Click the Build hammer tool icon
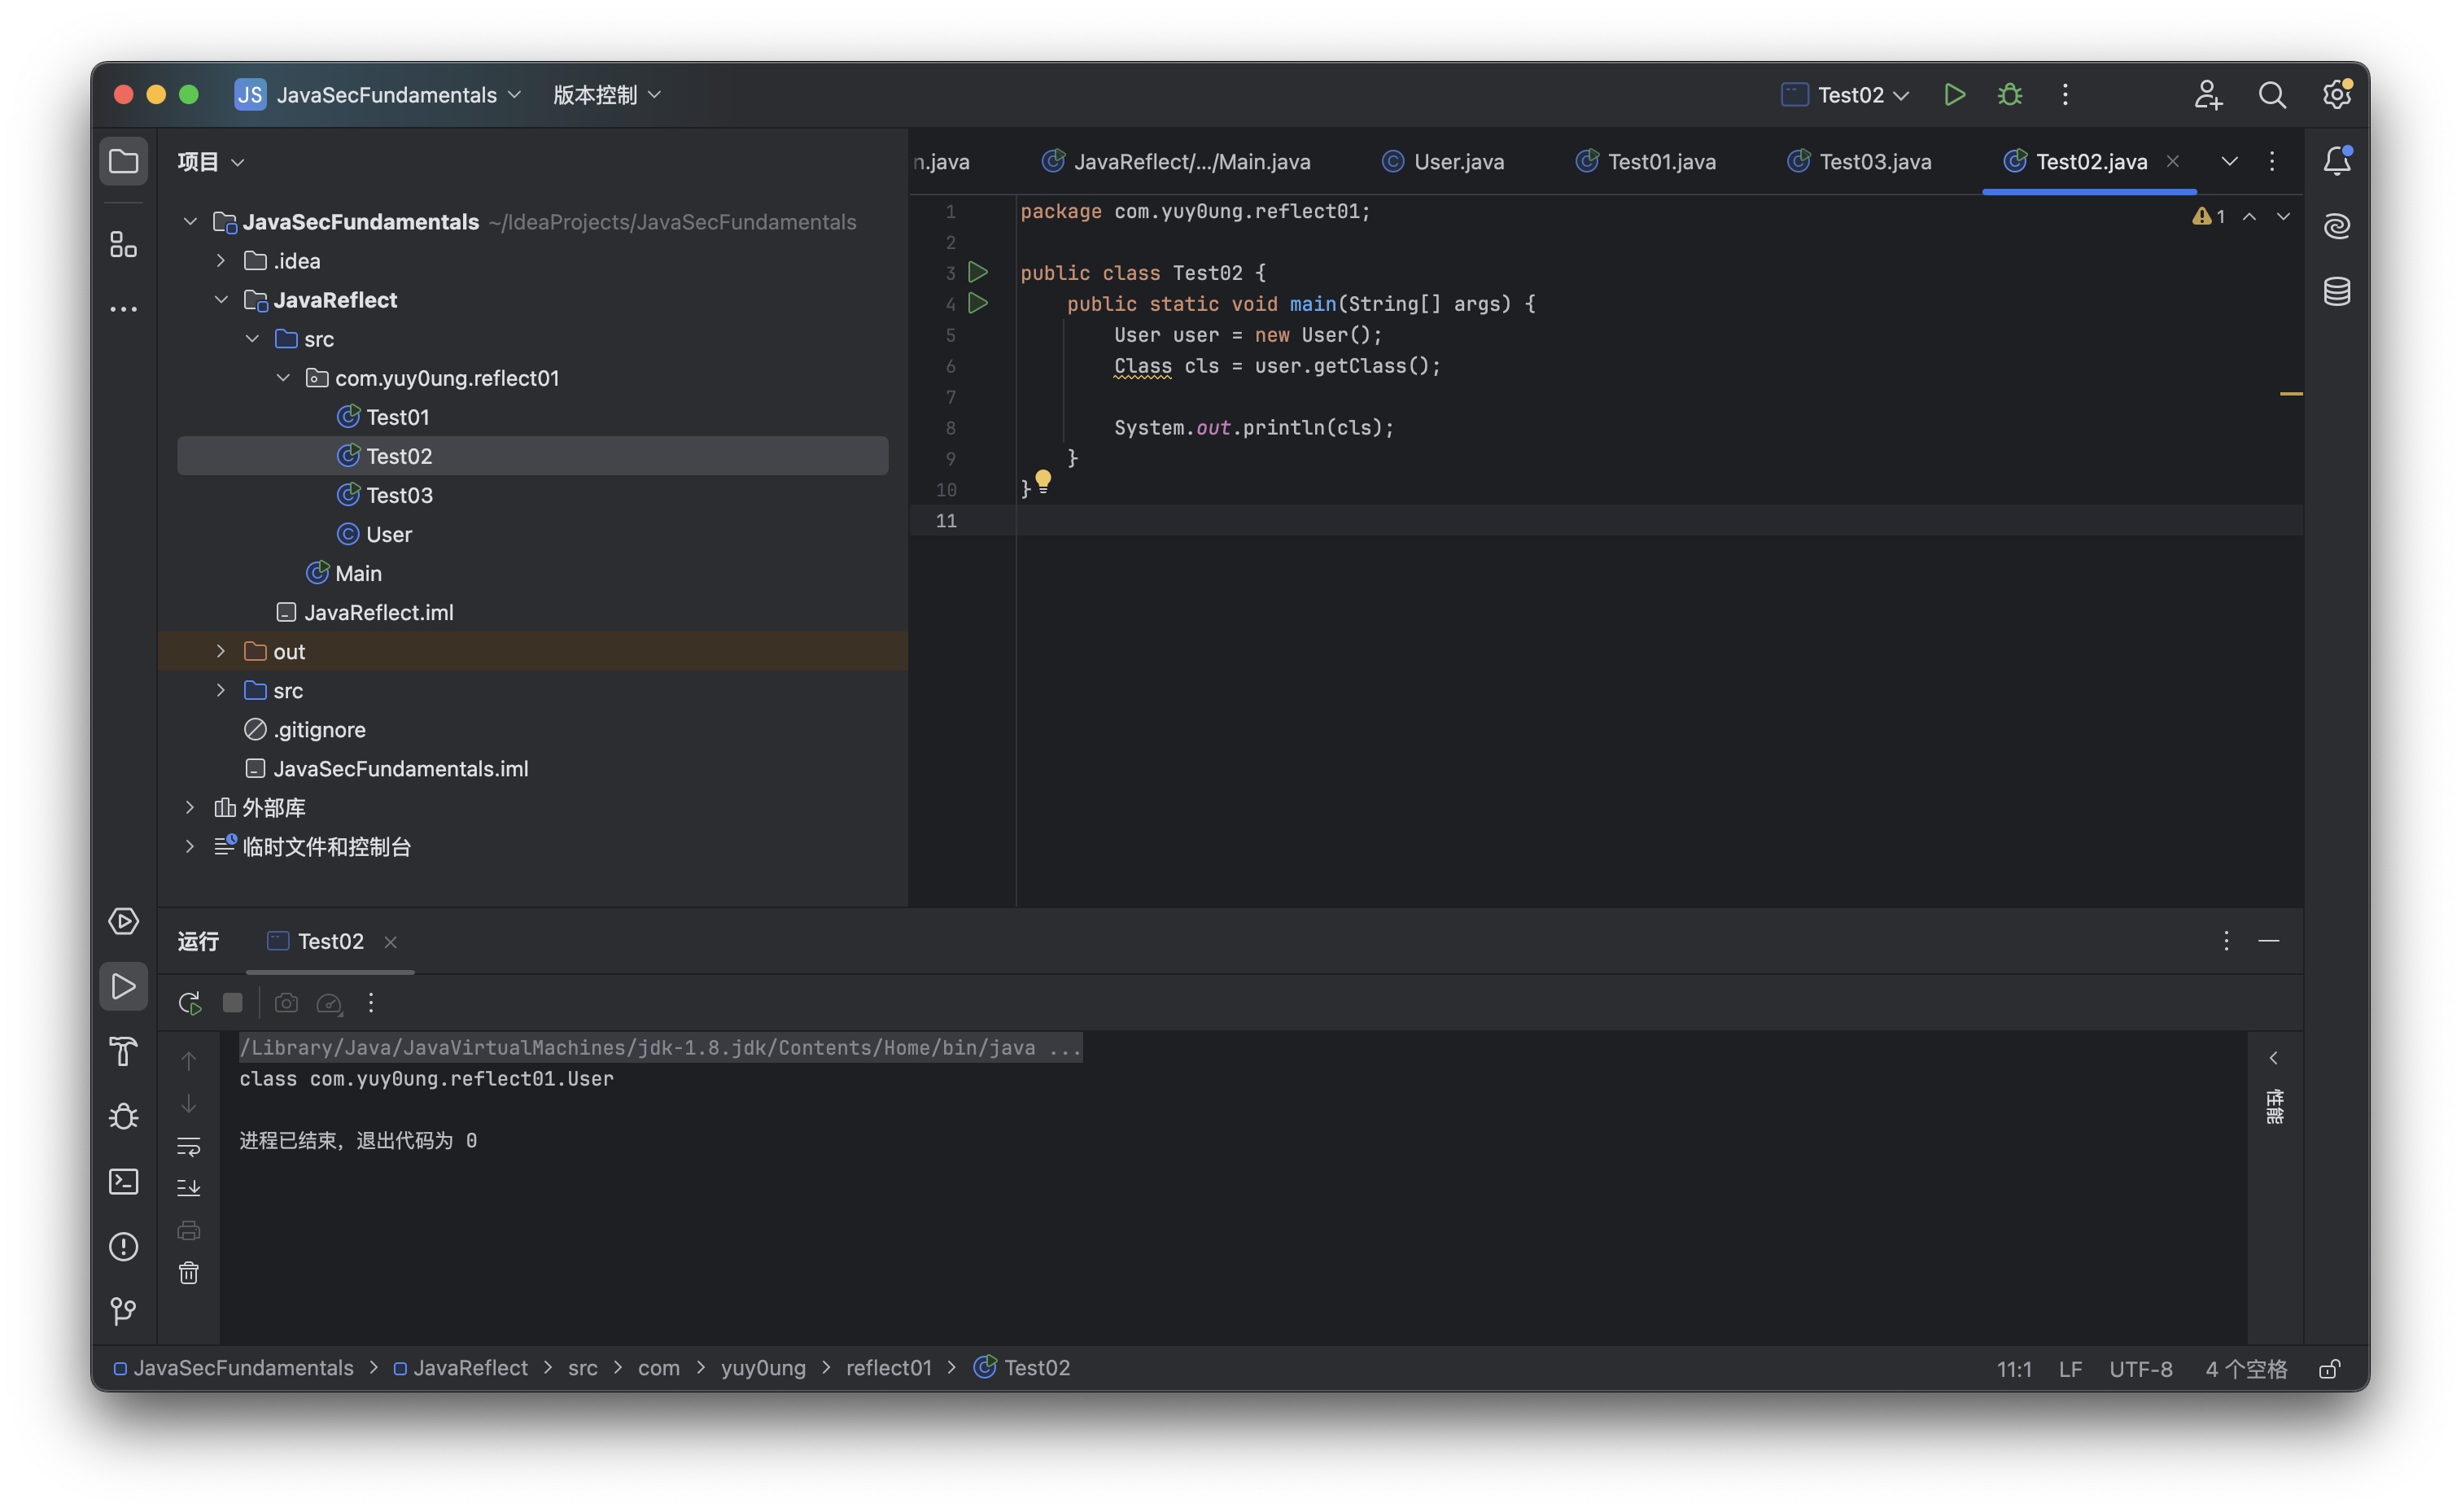This screenshot has height=1512, width=2461. point(123,1051)
